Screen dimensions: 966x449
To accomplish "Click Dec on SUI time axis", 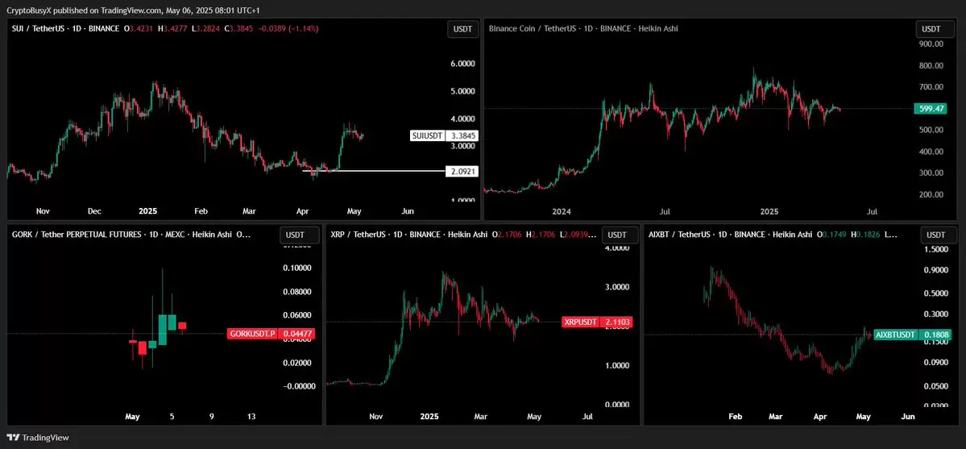I will pyautogui.click(x=94, y=211).
